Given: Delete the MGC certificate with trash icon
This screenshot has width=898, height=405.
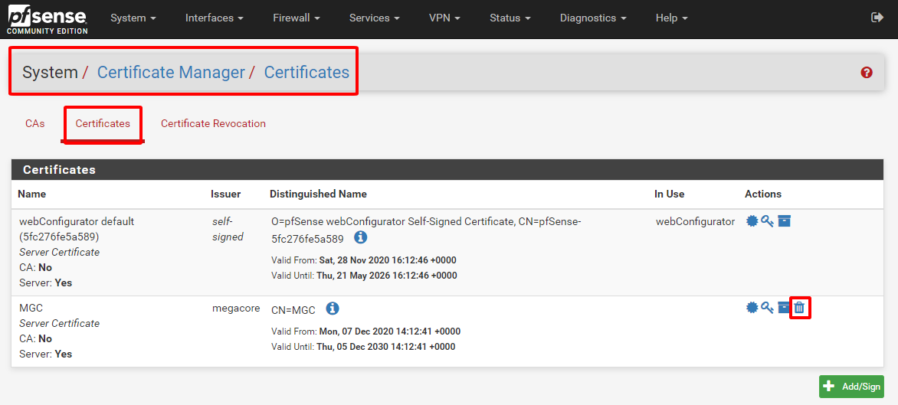Looking at the screenshot, I should 799,309.
